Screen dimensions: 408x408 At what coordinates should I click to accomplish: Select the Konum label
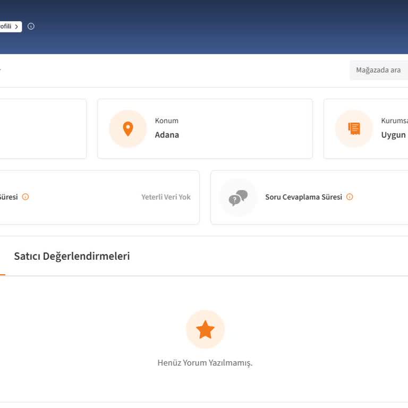point(166,121)
